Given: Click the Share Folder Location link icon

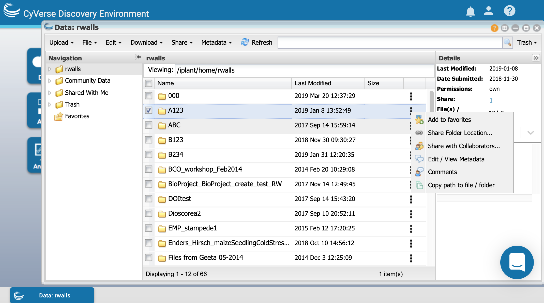Looking at the screenshot, I should click(419, 133).
